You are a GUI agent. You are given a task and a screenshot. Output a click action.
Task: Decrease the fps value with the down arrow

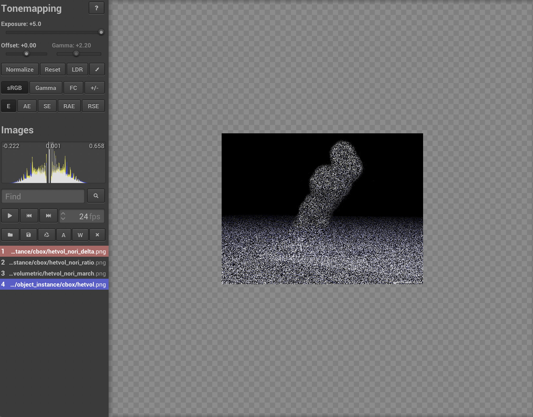click(x=63, y=218)
